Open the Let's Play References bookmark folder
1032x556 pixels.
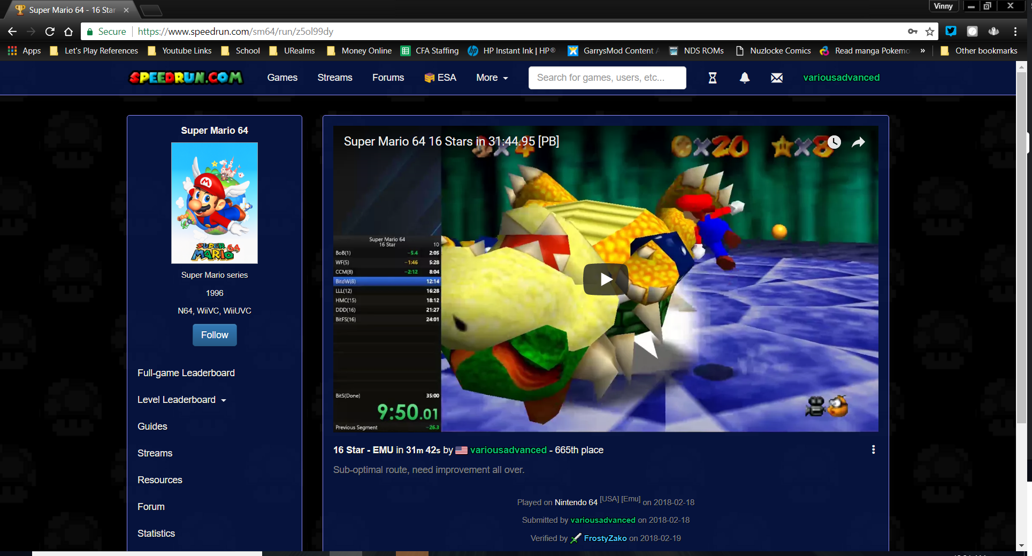94,51
